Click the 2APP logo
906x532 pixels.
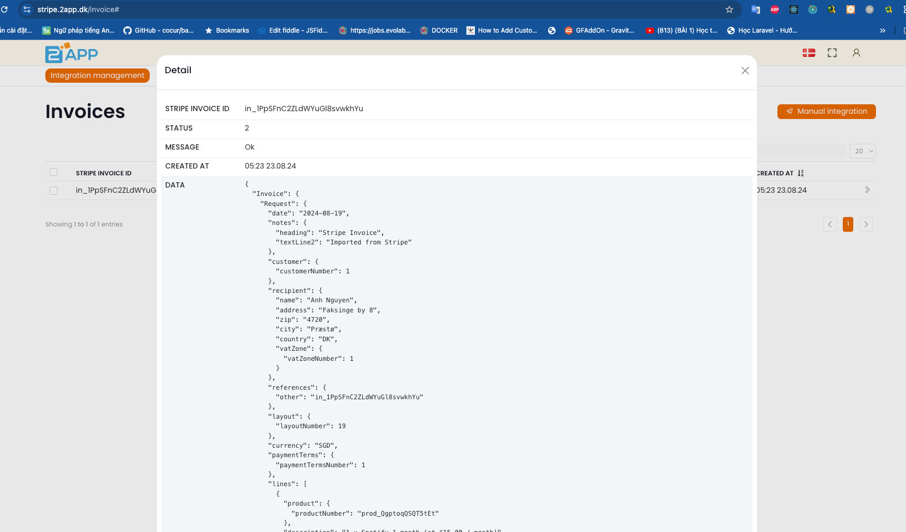click(71, 53)
